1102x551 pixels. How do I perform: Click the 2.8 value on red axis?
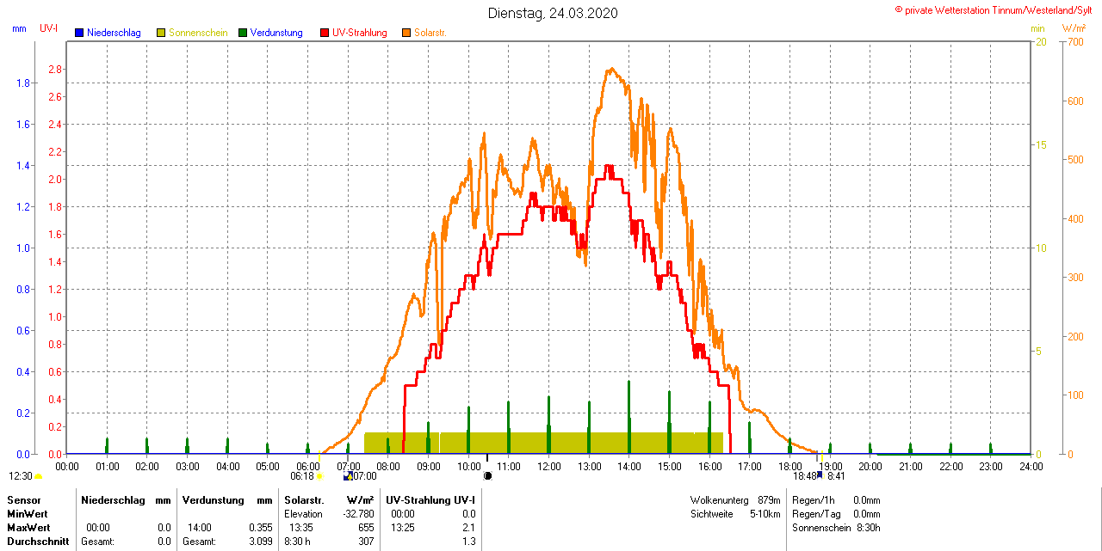(x=55, y=69)
